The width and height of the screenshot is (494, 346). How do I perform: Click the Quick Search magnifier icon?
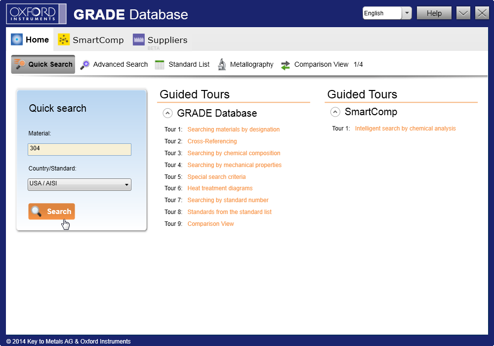[x=20, y=64]
